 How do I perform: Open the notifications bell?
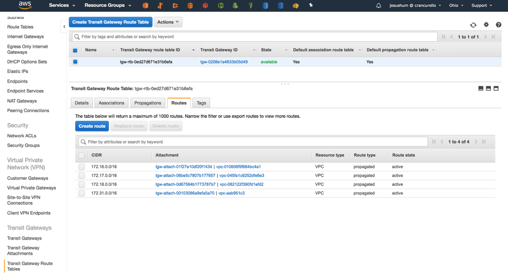coord(379,6)
